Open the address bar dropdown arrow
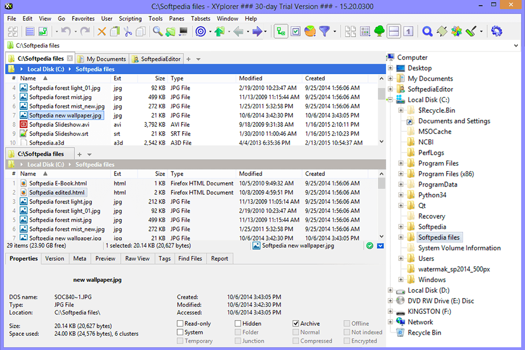The width and height of the screenshot is (525, 350). click(516, 45)
